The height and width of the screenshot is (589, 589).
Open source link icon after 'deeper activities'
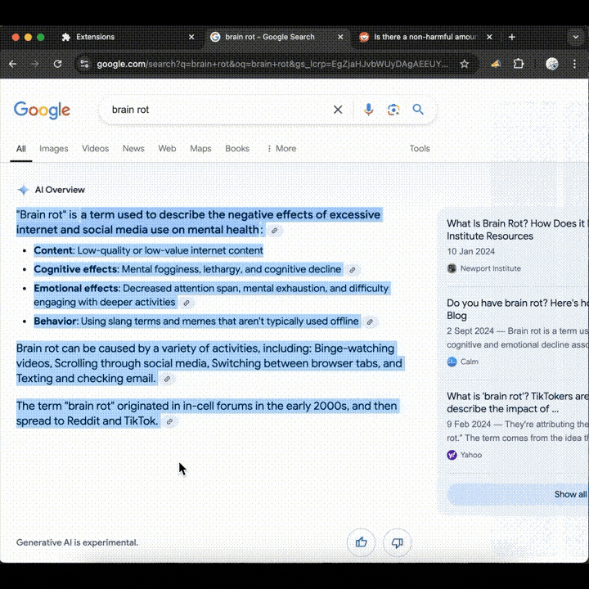(187, 303)
